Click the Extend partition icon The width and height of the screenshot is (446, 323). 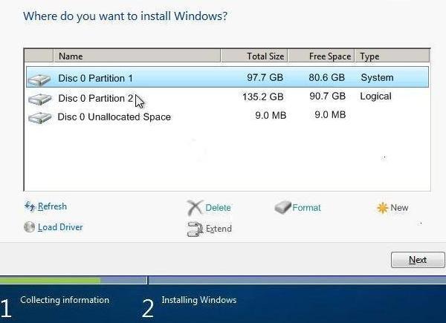pyautogui.click(x=195, y=229)
